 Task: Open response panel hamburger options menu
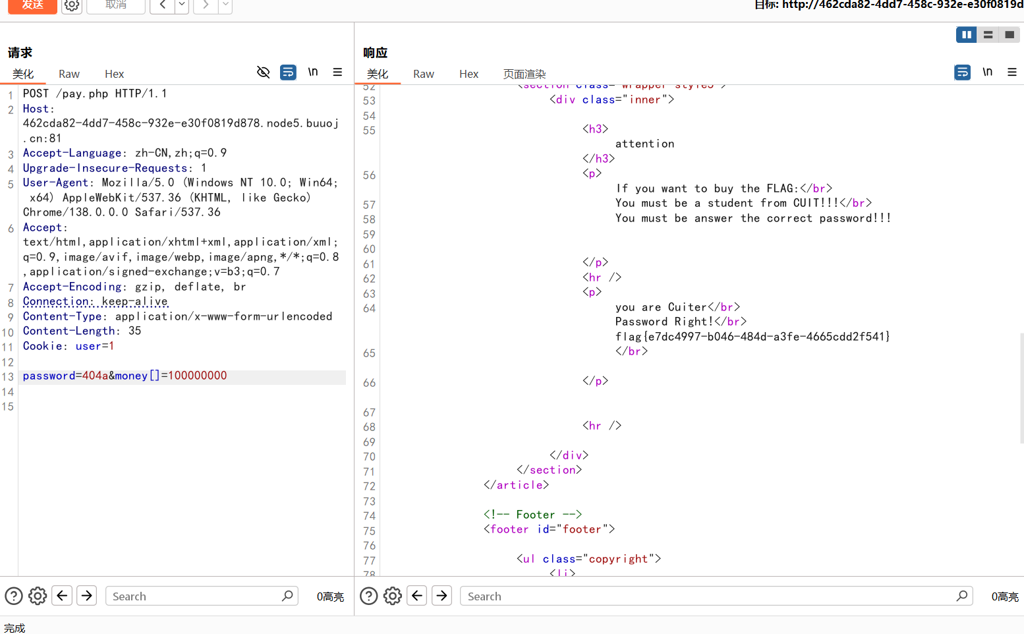[1012, 72]
